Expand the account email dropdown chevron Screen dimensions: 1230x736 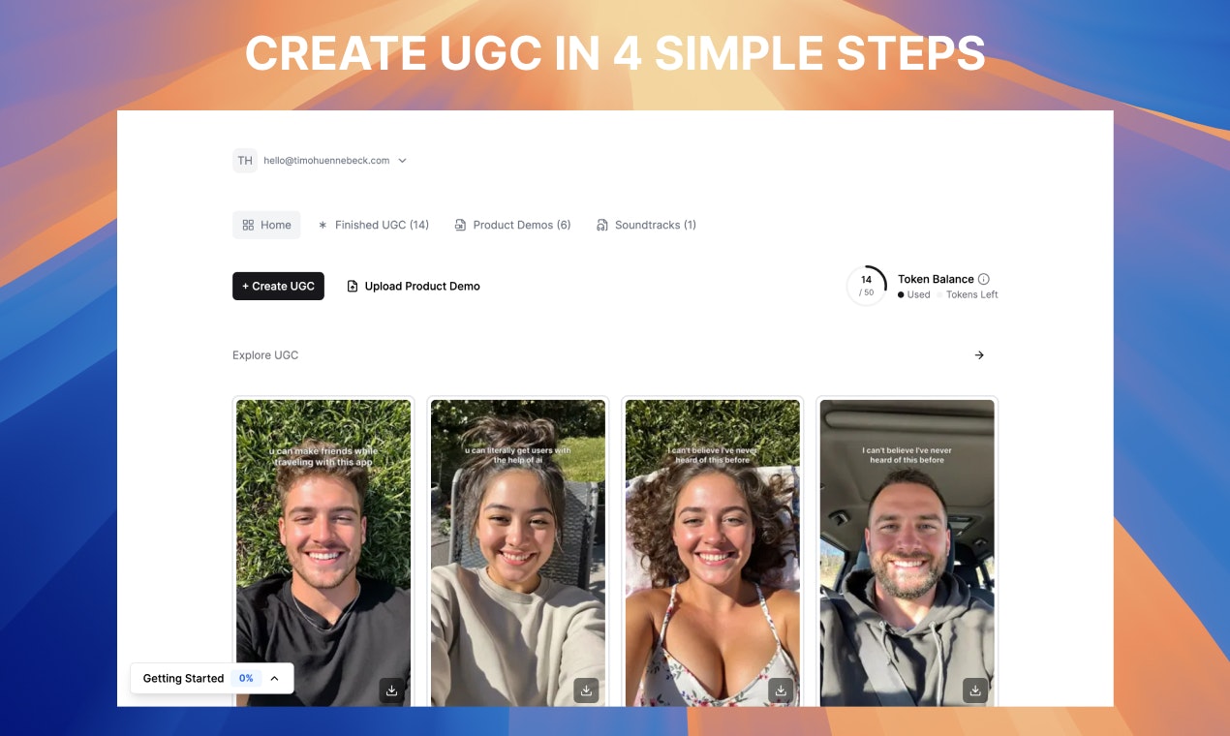403,161
